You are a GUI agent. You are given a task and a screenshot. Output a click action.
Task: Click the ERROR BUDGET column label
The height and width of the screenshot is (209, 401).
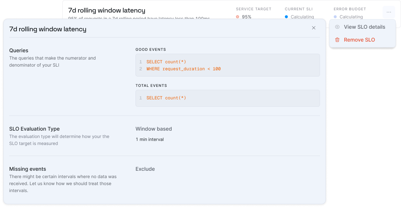(x=350, y=9)
